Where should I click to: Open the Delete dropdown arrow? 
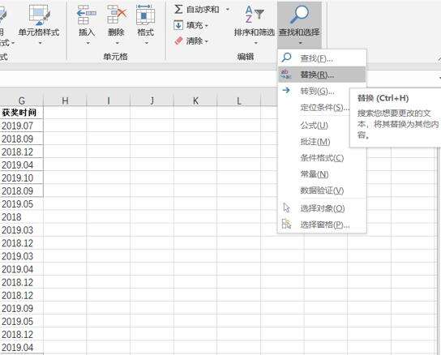[x=117, y=43]
